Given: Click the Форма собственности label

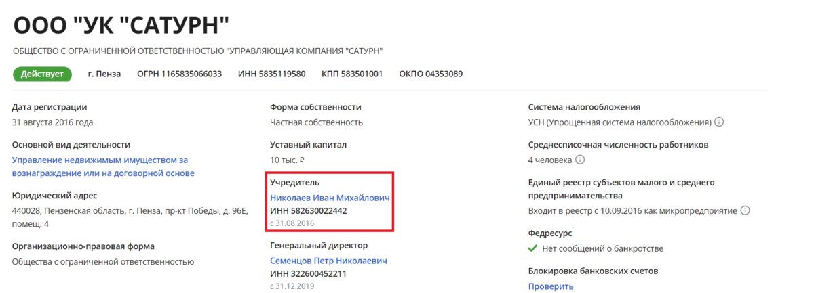Looking at the screenshot, I should click(315, 107).
